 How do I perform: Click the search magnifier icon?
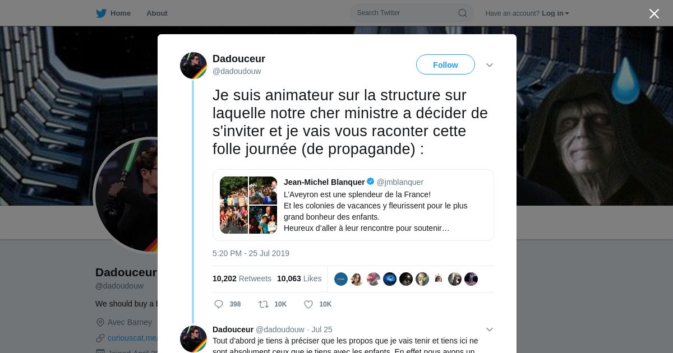[463, 13]
